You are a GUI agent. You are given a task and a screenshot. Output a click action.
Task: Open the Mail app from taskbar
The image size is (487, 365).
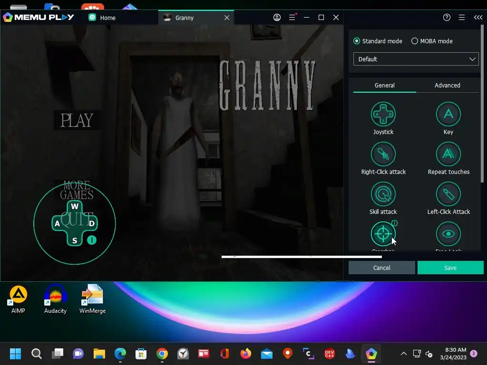pos(267,354)
